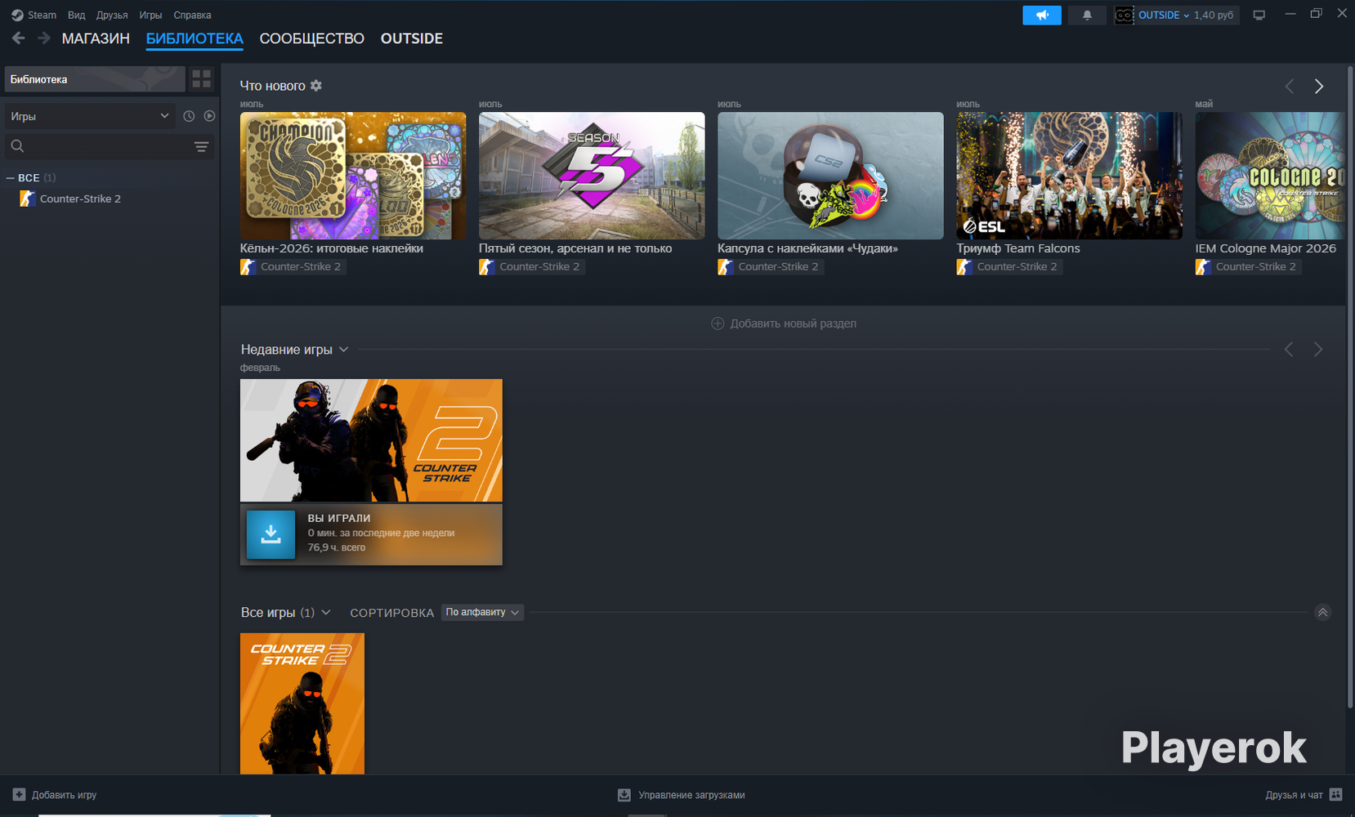
Task: Click the plus icon beside Добавить игру
Action: point(19,795)
